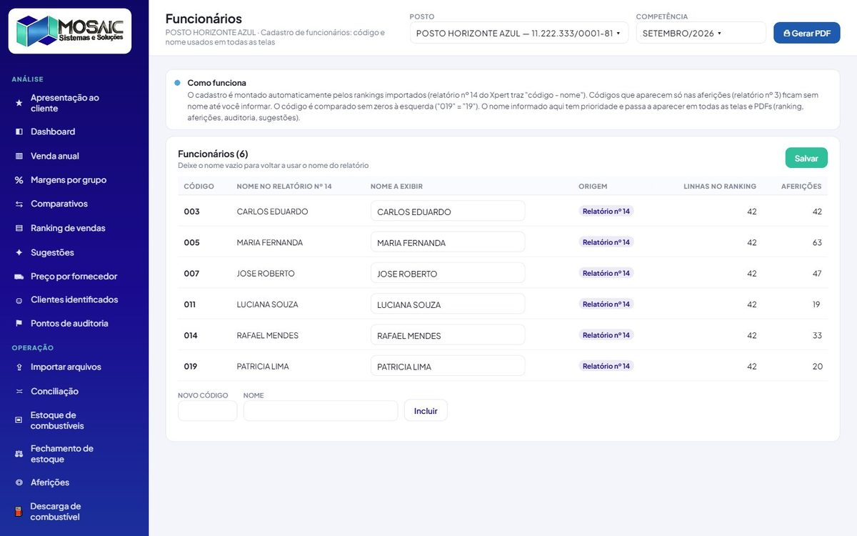
Task: Click the Estoque de combustíveis icon
Action: click(x=19, y=420)
